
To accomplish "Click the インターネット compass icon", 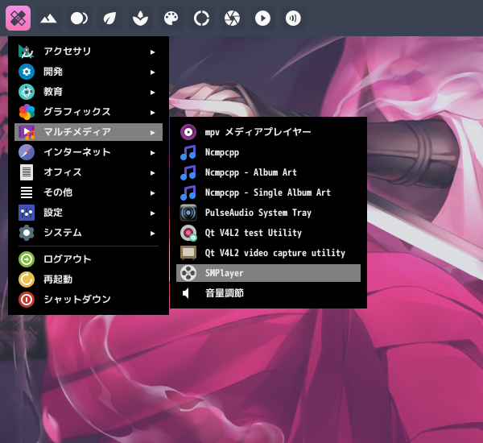I will coord(27,152).
